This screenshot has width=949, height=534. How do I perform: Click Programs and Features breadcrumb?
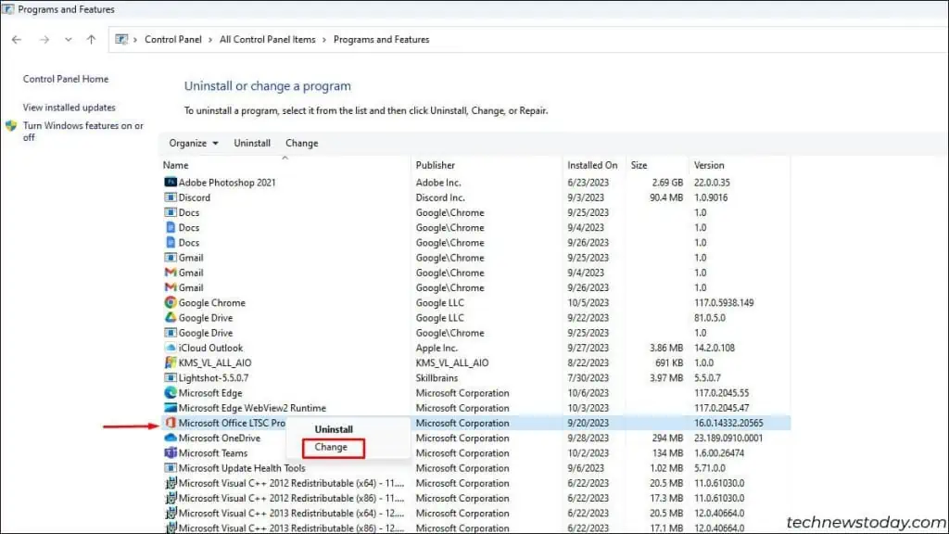381,39
